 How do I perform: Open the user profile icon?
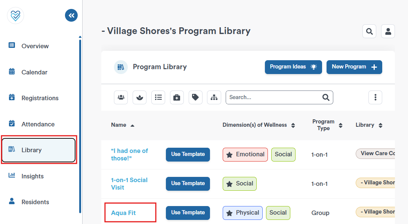(x=388, y=31)
